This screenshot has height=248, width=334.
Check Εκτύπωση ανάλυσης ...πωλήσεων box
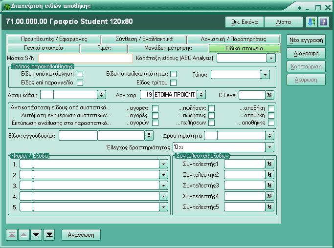click(x=212, y=123)
